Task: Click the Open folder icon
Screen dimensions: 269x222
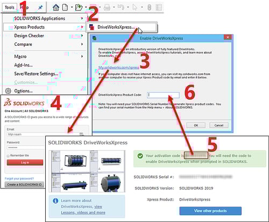Action: [79, 8]
